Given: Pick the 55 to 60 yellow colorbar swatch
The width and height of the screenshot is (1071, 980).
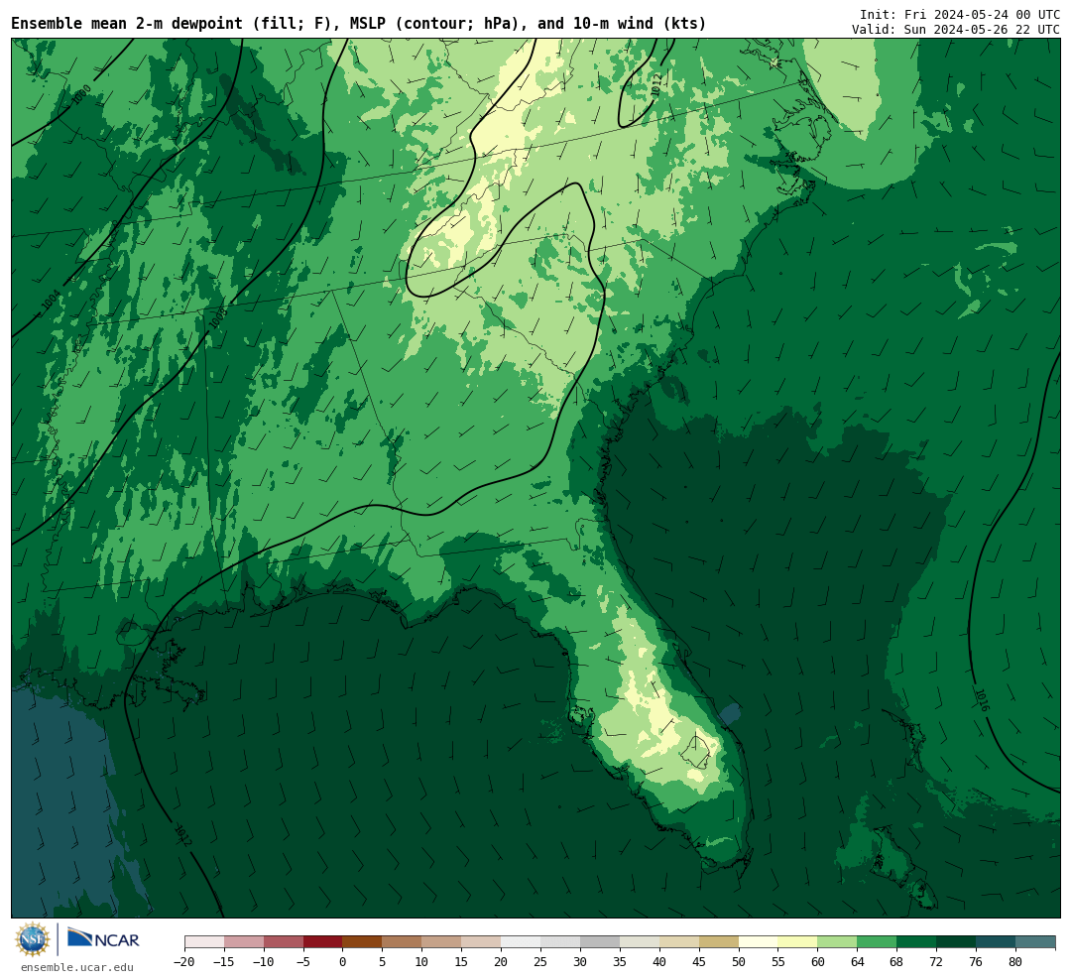Looking at the screenshot, I should pyautogui.click(x=798, y=942).
